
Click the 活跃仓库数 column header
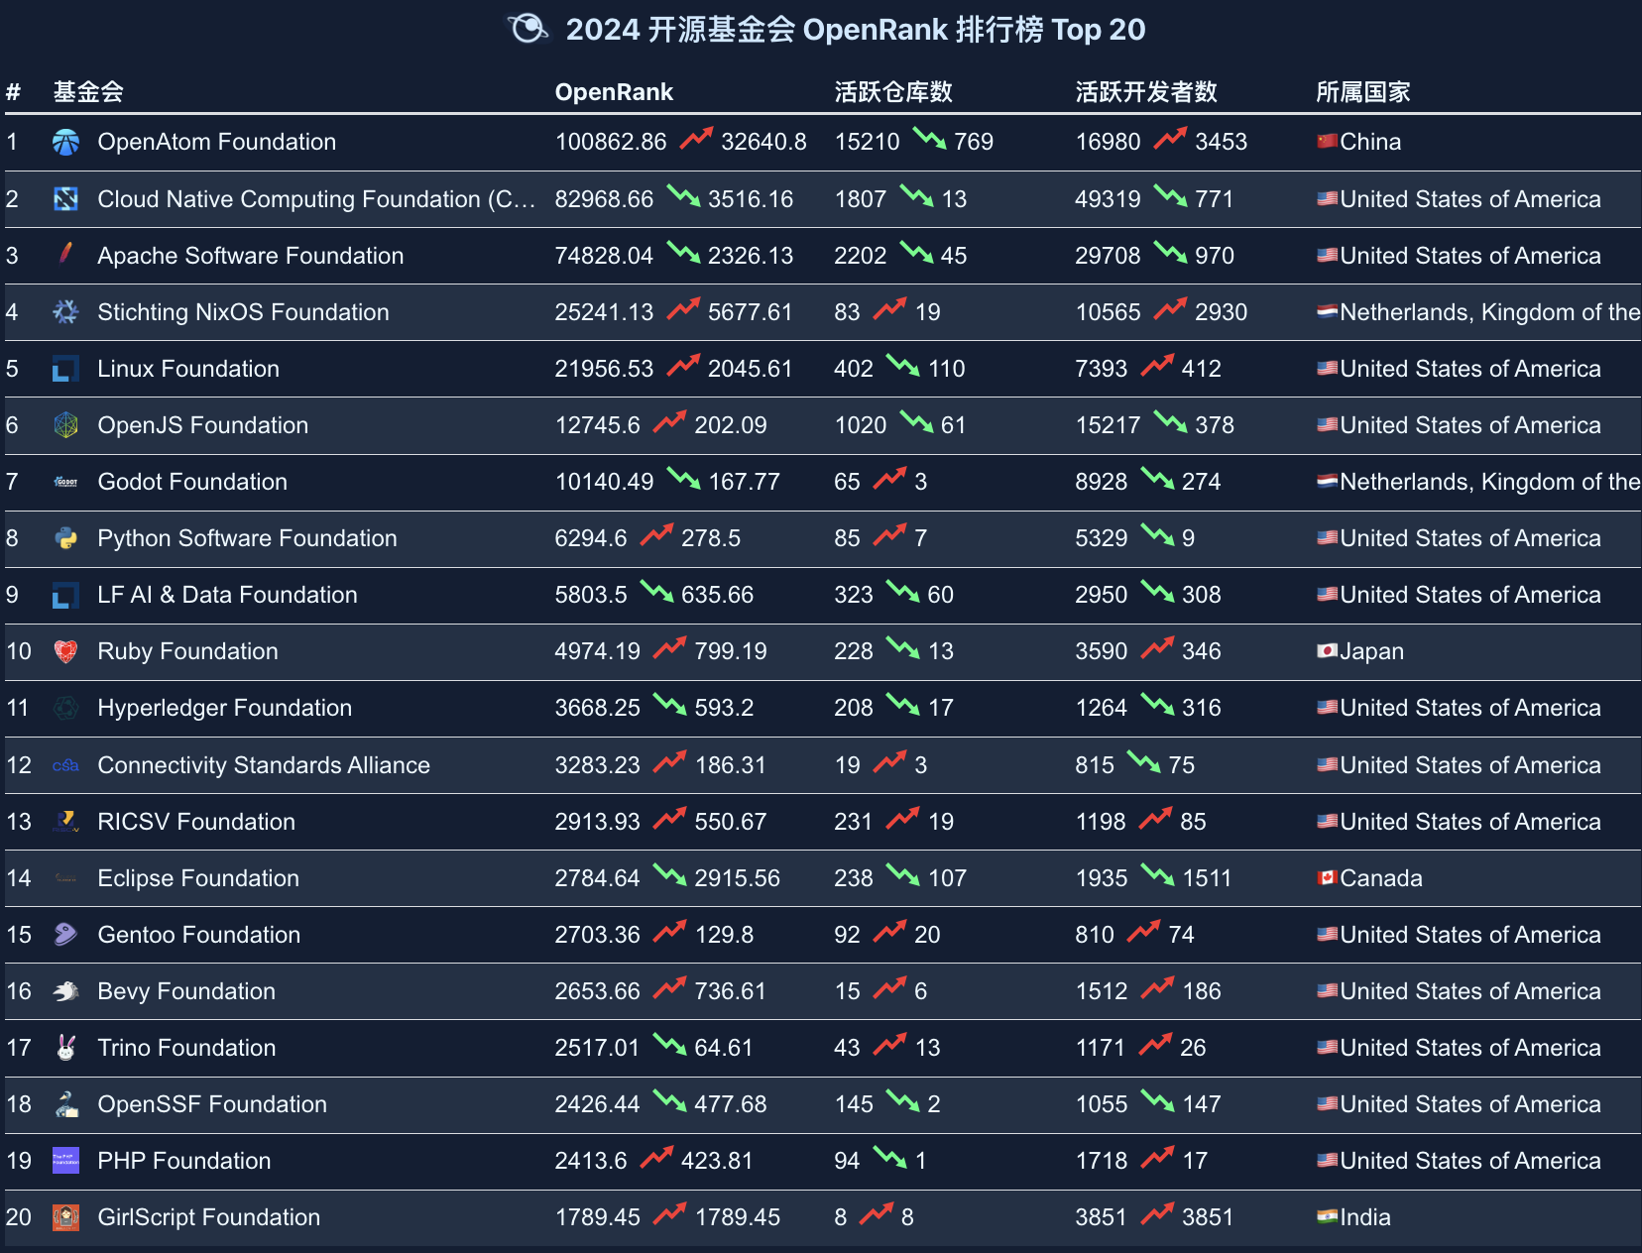point(893,92)
